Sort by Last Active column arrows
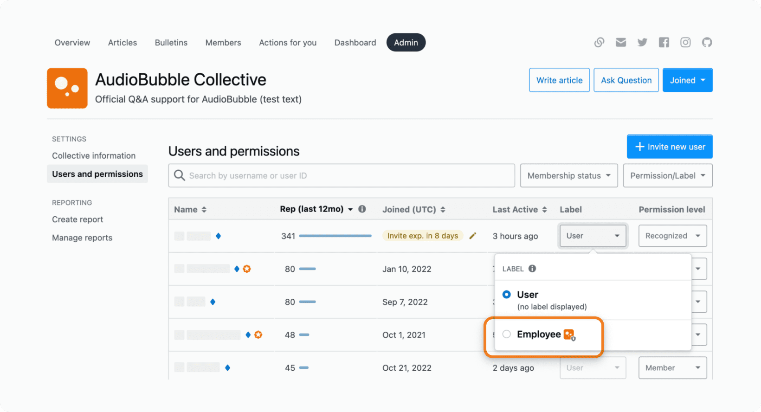Viewport: 761px width, 412px height. (544, 210)
